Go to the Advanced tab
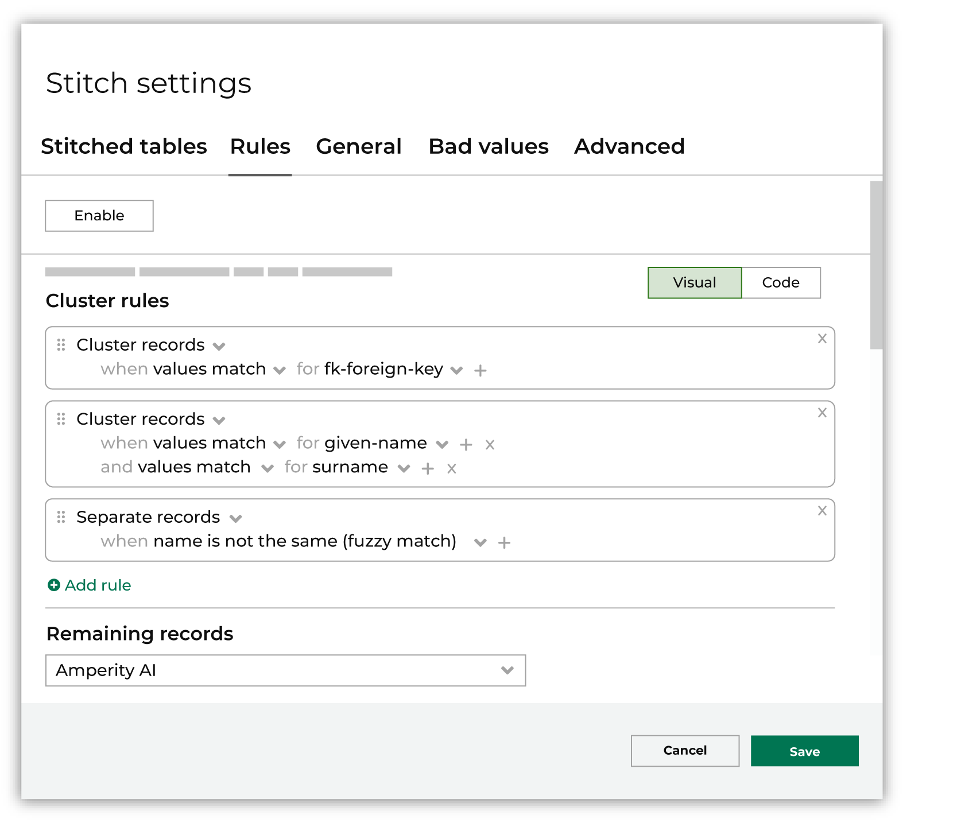Viewport: 957px width, 823px height. 629,146
